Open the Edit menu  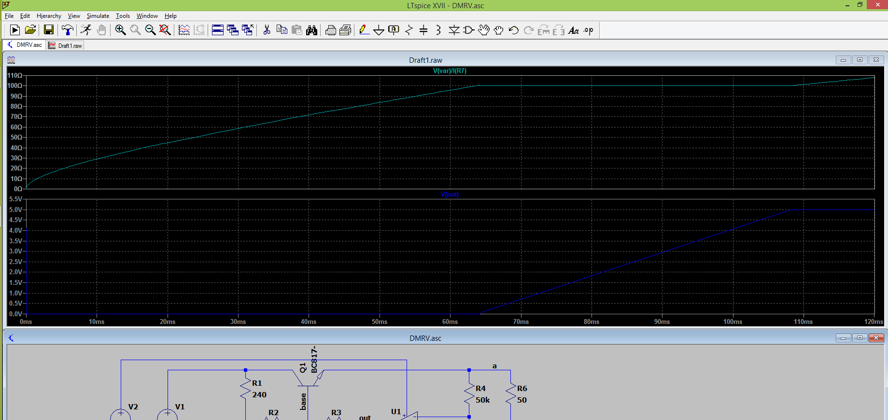click(x=25, y=16)
